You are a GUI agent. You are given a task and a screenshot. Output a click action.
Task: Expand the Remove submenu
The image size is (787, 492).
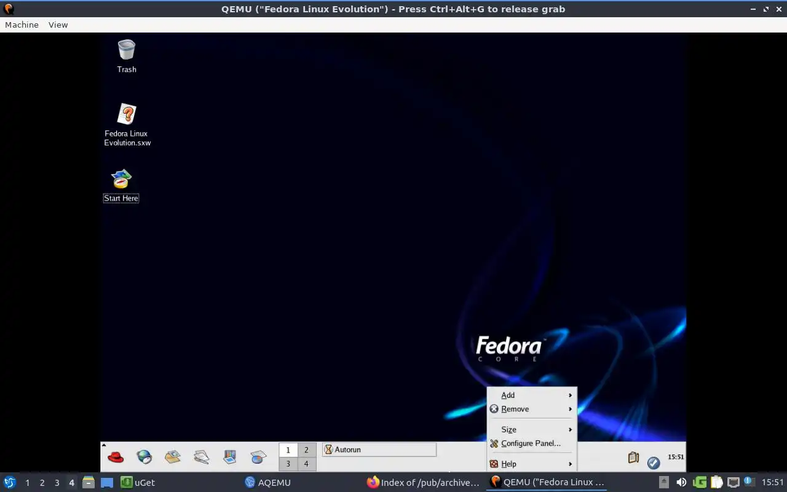click(532, 409)
